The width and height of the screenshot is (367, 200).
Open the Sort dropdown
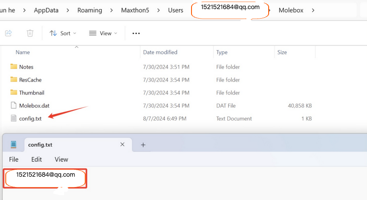click(x=63, y=33)
